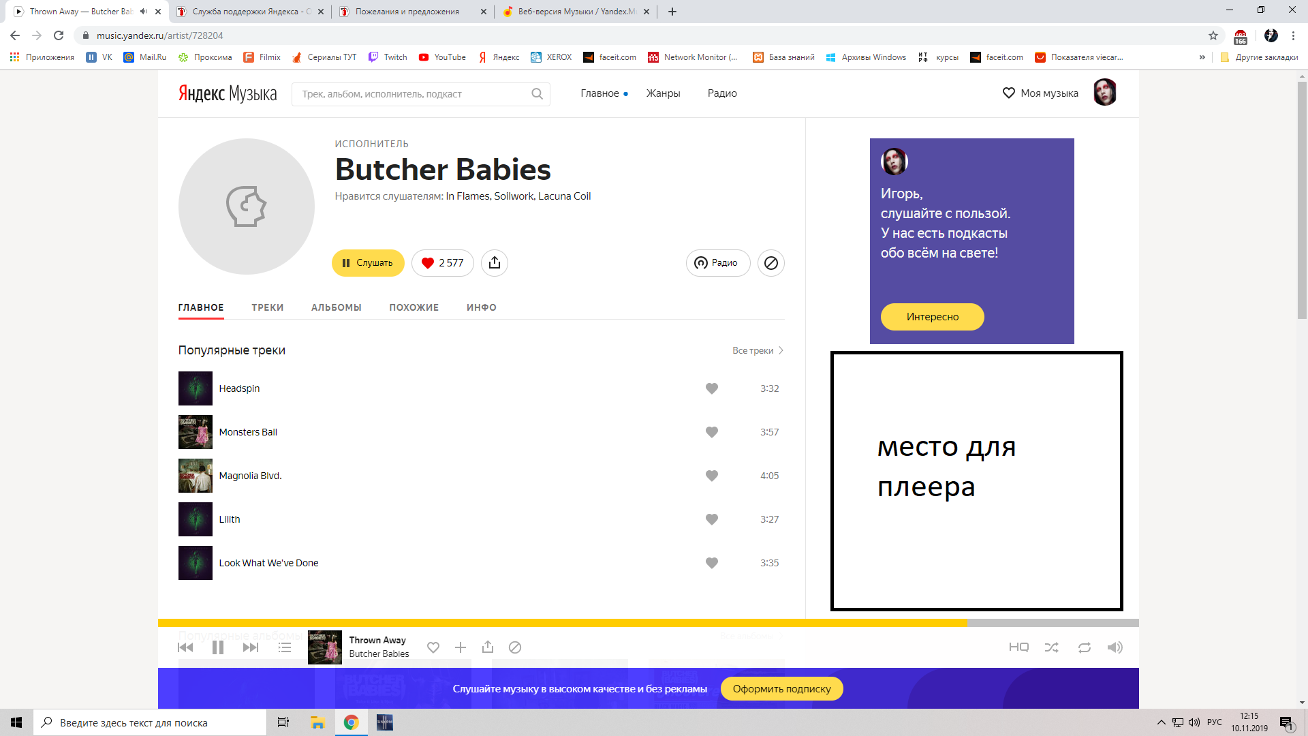Switch to the ИНФО tab
This screenshot has height=736, width=1308.
(x=482, y=307)
